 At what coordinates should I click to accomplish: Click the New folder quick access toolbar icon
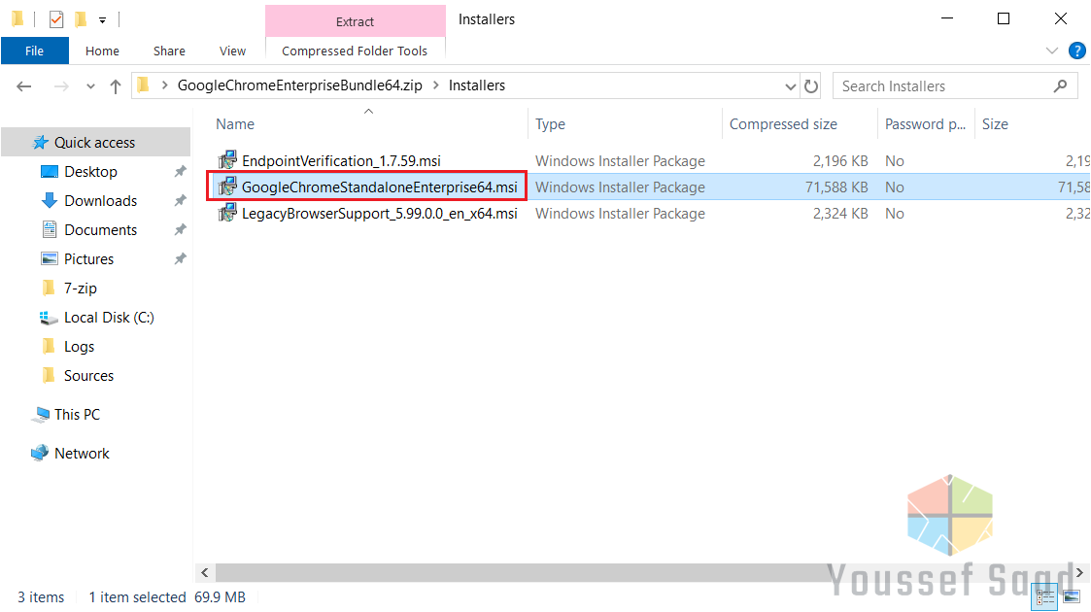click(81, 19)
